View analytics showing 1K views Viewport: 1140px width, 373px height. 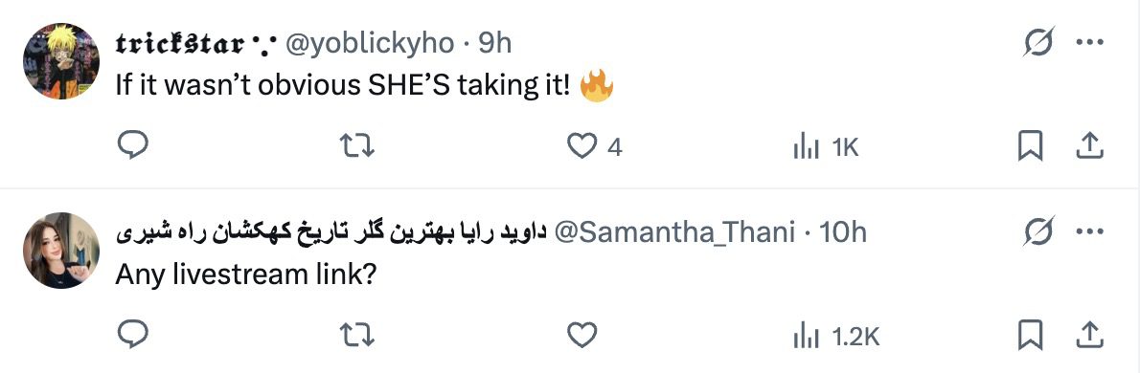(826, 148)
